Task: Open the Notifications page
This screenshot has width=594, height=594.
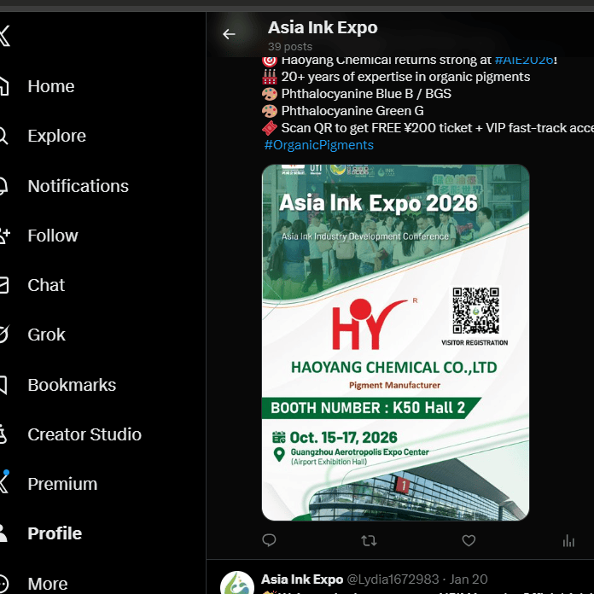Action: click(78, 186)
